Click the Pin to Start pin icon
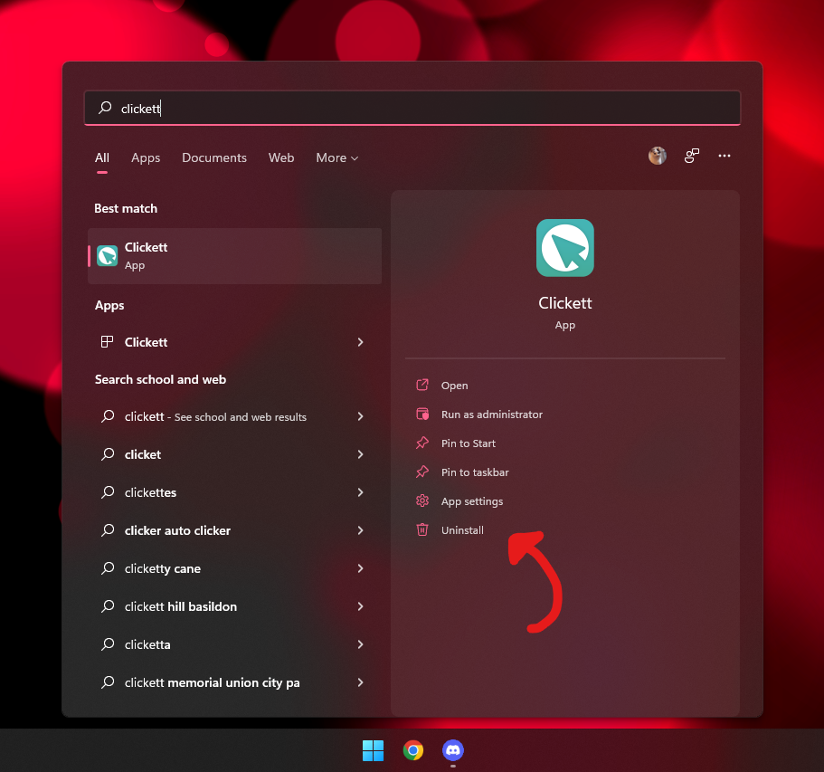This screenshot has height=772, width=824. tap(422, 443)
